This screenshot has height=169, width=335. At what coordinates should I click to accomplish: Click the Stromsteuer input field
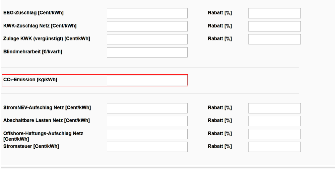(147, 147)
